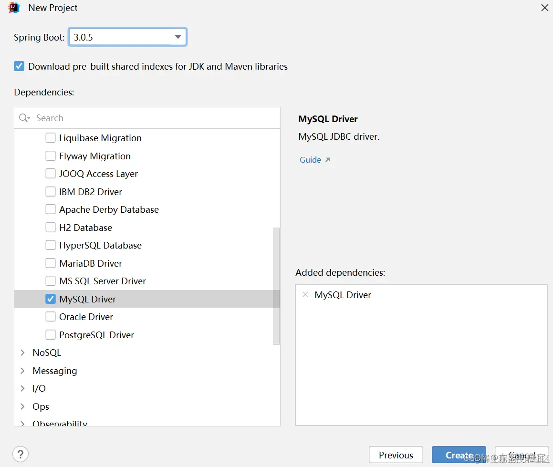Enable the PostgreSQL Driver checkbox

tap(51, 334)
